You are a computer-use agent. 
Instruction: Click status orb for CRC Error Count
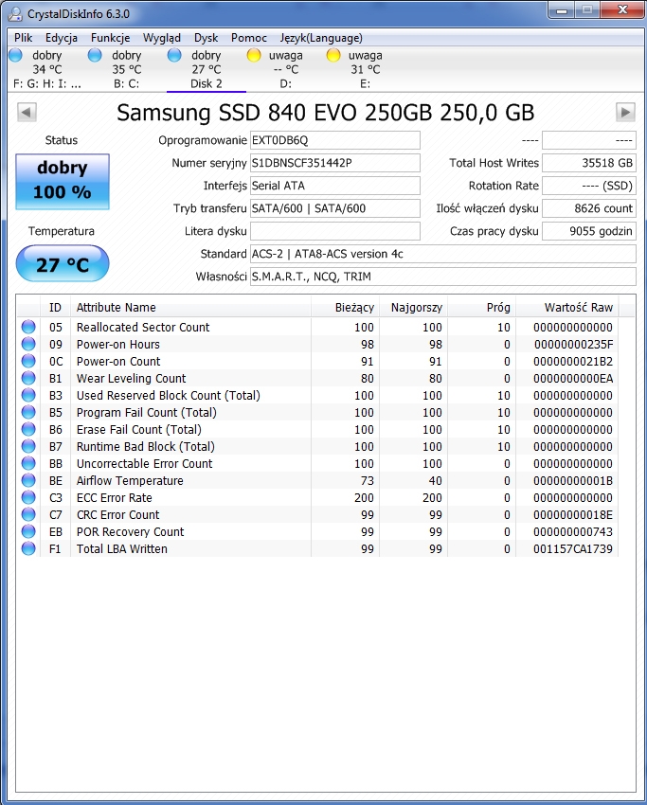pos(28,514)
